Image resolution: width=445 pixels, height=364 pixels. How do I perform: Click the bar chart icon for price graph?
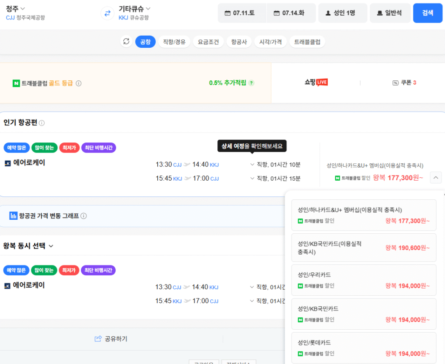point(13,215)
